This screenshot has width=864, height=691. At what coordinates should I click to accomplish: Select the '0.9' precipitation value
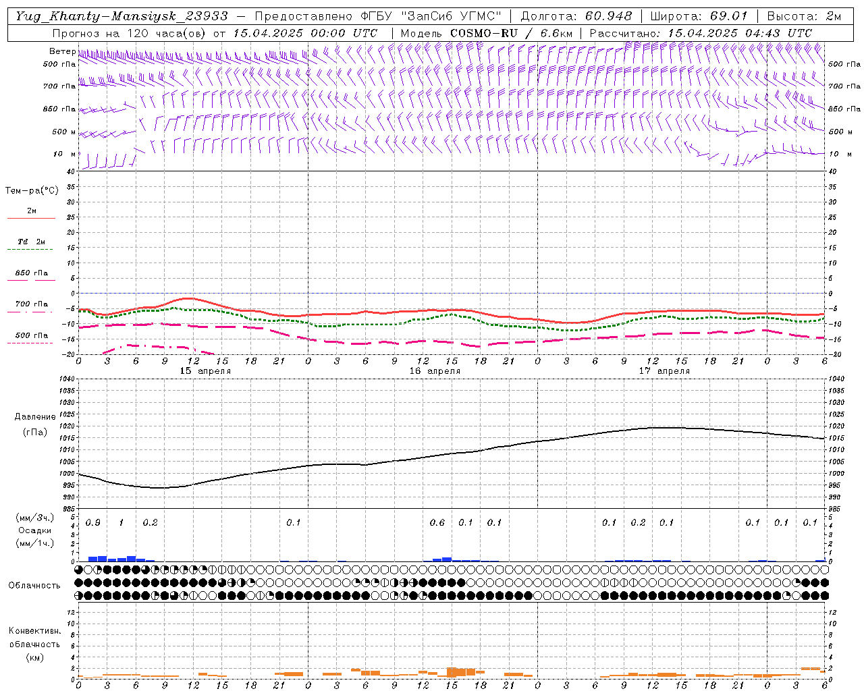click(93, 523)
